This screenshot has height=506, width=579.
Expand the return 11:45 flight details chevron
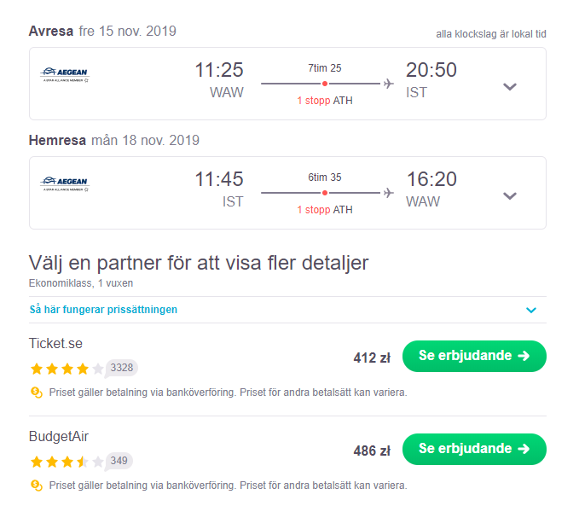coord(510,195)
